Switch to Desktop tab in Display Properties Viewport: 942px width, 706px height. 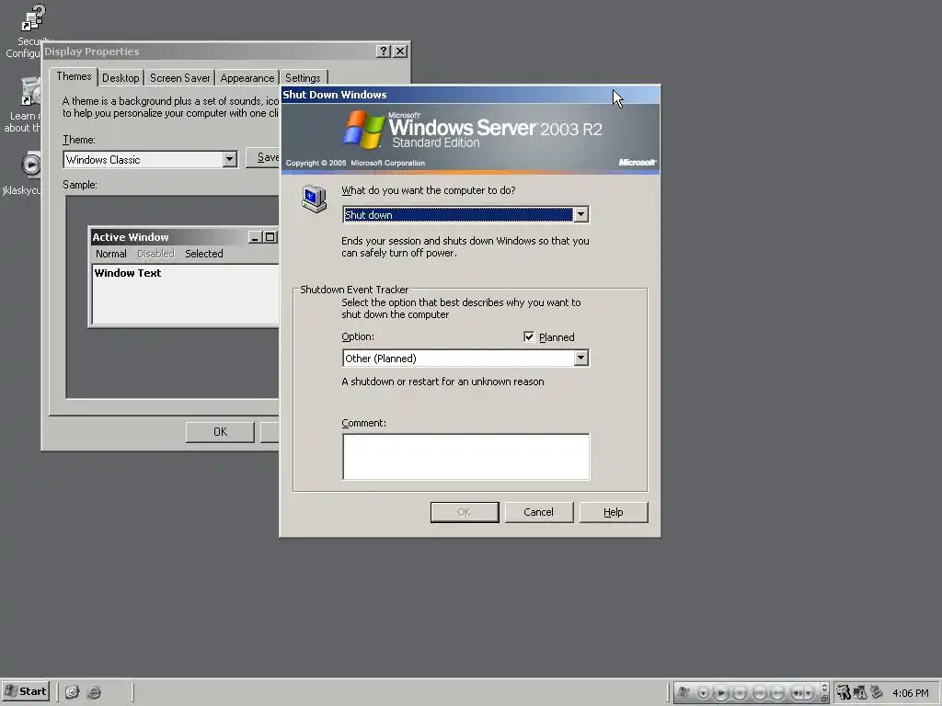[121, 78]
